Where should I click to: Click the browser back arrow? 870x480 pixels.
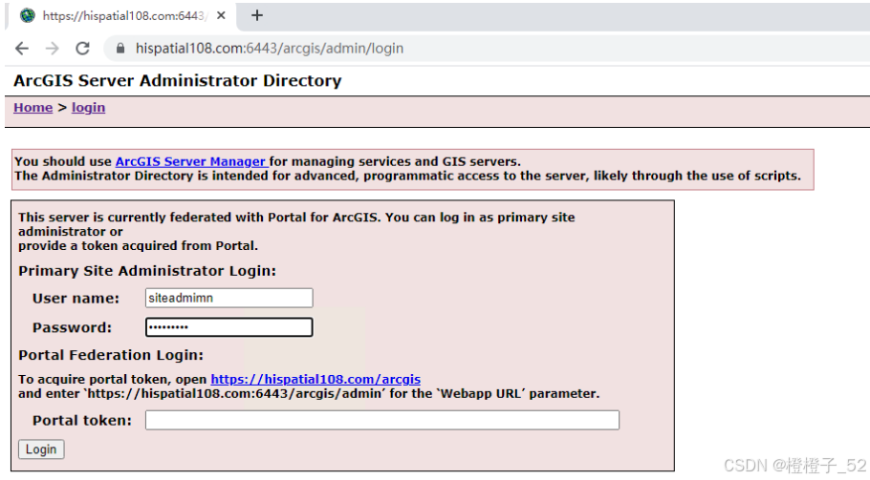22,49
